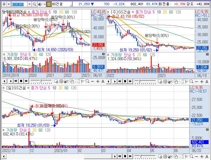Close monthly volume panel with x button
211x160 pixels.
[103, 54]
